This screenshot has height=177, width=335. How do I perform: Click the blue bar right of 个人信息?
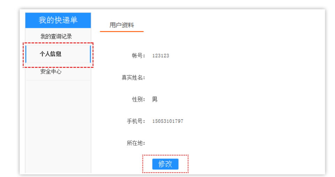coord(90,54)
